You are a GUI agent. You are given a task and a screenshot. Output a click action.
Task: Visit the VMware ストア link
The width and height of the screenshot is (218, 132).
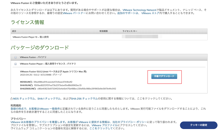tap(150, 13)
